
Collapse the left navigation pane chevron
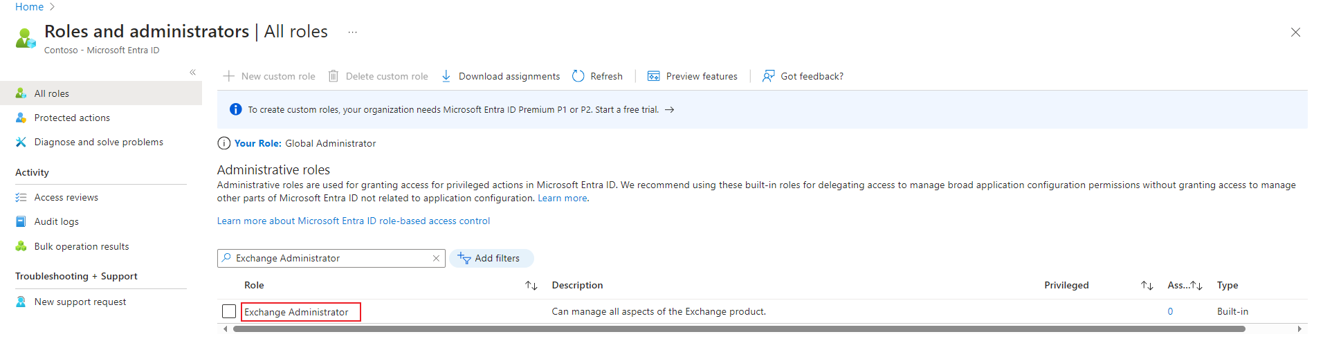point(193,72)
